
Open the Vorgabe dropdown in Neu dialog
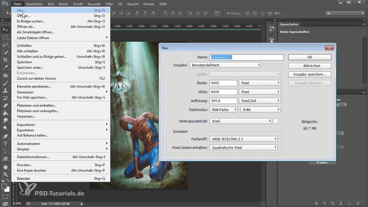pos(225,65)
